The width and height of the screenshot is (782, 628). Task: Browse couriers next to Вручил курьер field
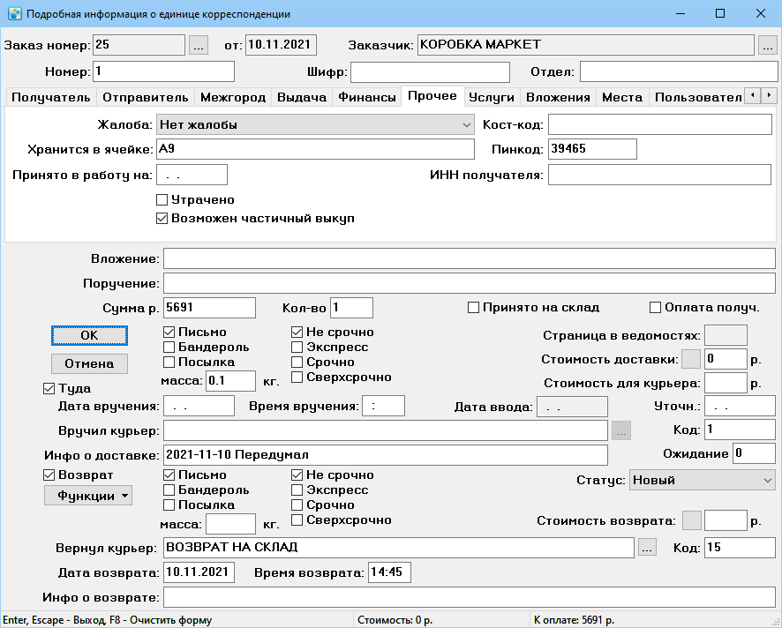click(621, 431)
